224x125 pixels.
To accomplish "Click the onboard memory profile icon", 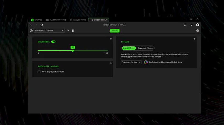I will (x=73, y=31).
